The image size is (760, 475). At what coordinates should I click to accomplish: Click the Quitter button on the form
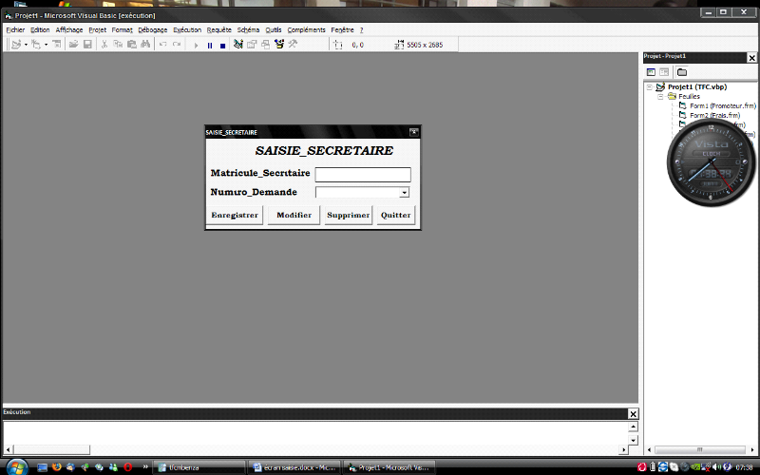[x=395, y=216]
